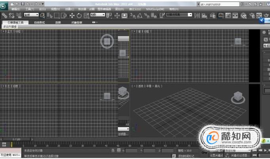Open the selection filter 全部 dropdown
270x159 pixels.
(31, 15)
